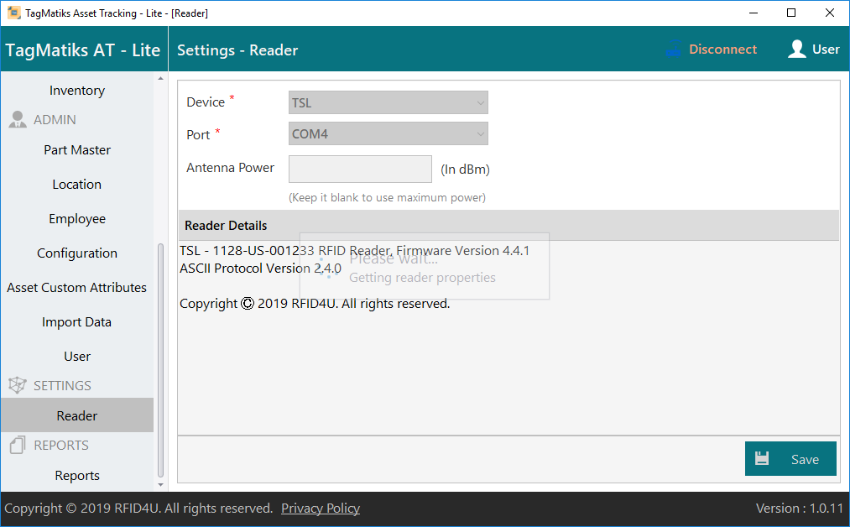Click the sidebar scroll down arrow

[161, 484]
